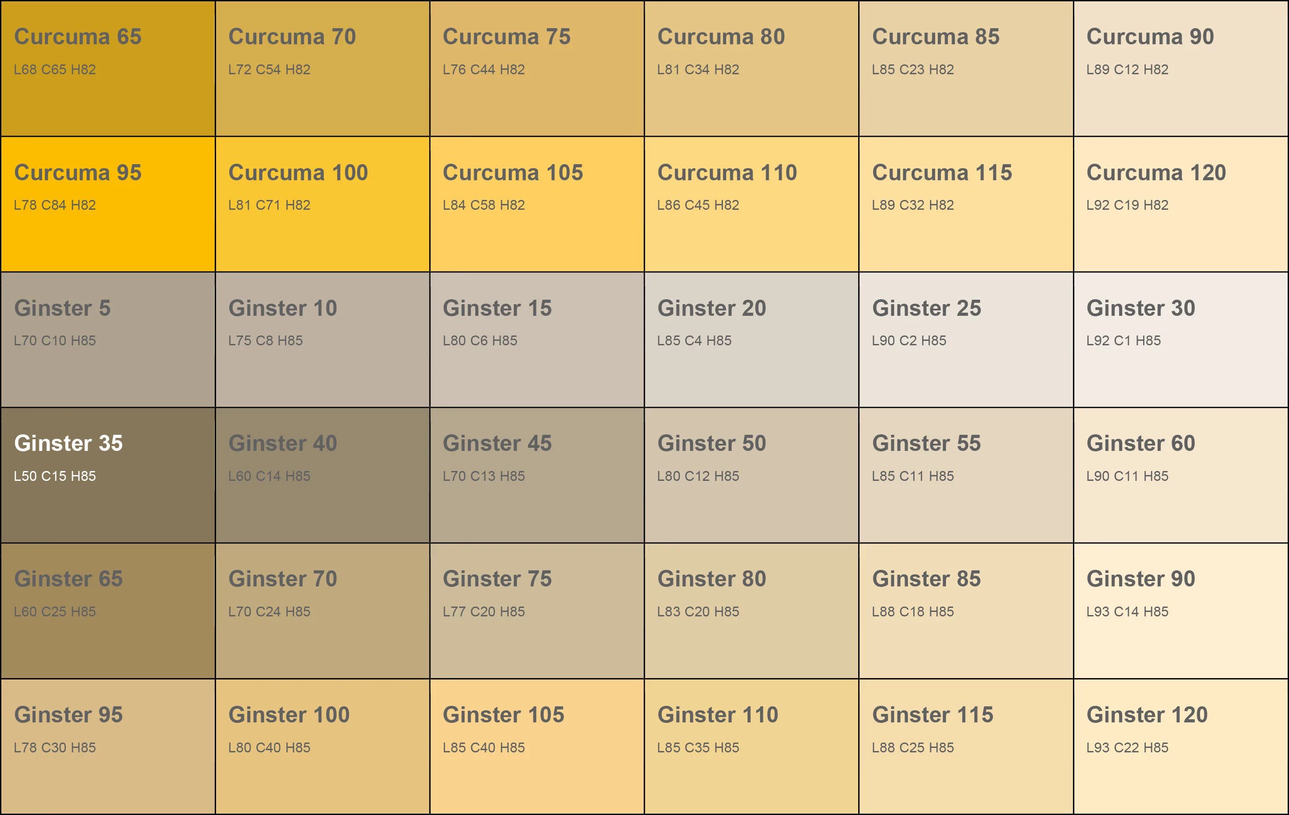This screenshot has height=815, width=1289.
Task: Select the Curcuma 65 color swatch
Action: click(x=107, y=68)
